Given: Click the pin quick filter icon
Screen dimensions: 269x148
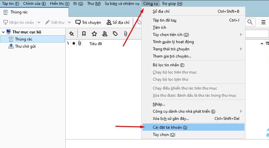Looking at the screenshot, I should (x=71, y=34).
